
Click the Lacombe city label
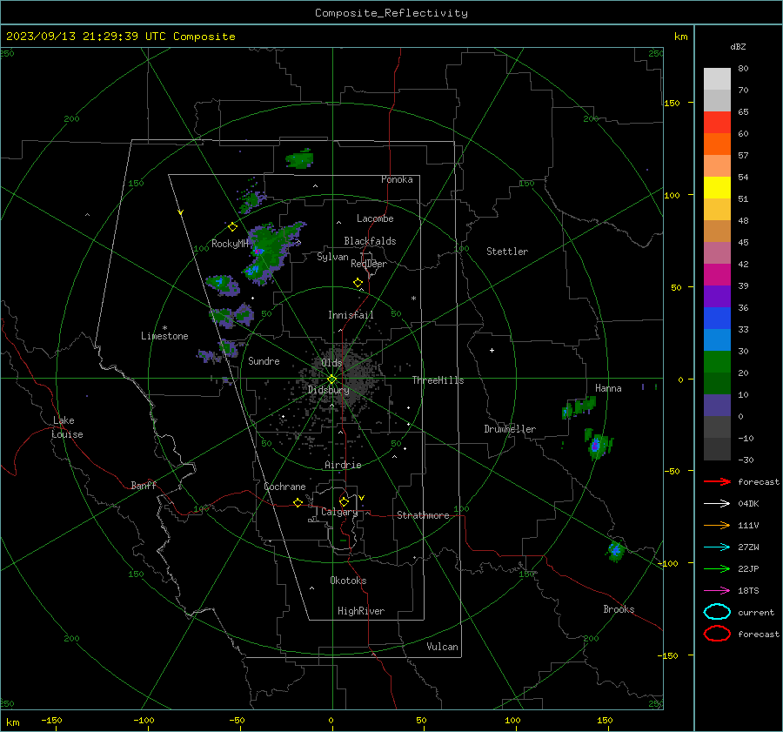click(x=375, y=218)
